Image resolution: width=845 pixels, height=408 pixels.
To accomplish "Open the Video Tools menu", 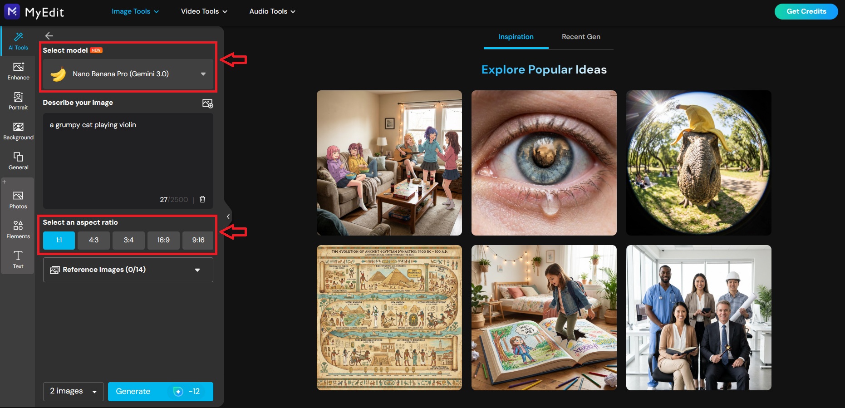I will [x=204, y=11].
